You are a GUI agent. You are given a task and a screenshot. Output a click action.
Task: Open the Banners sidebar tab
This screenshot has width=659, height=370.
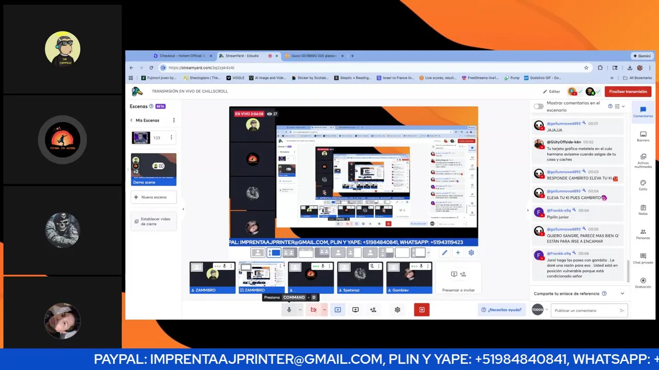click(x=643, y=137)
